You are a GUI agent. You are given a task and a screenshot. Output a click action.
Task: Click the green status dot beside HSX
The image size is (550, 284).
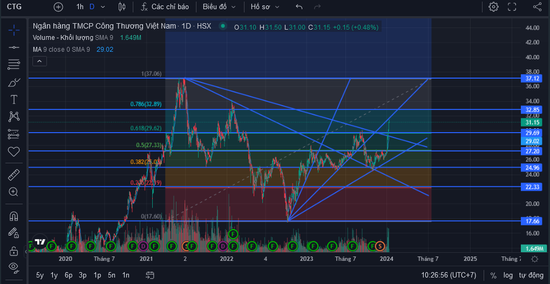pos(222,26)
